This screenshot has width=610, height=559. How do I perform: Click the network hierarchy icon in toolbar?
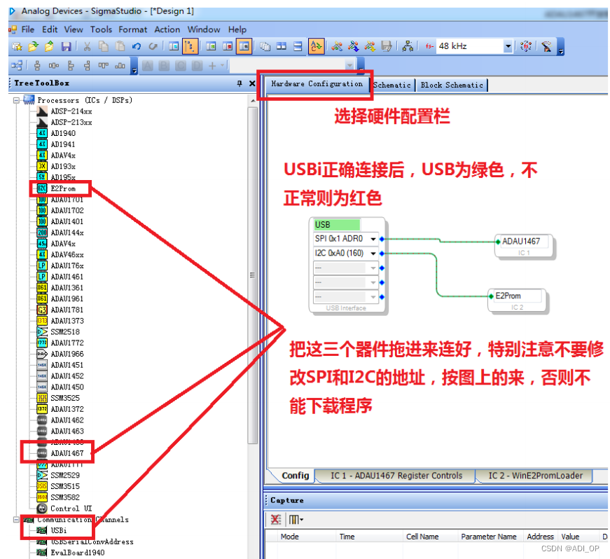408,47
